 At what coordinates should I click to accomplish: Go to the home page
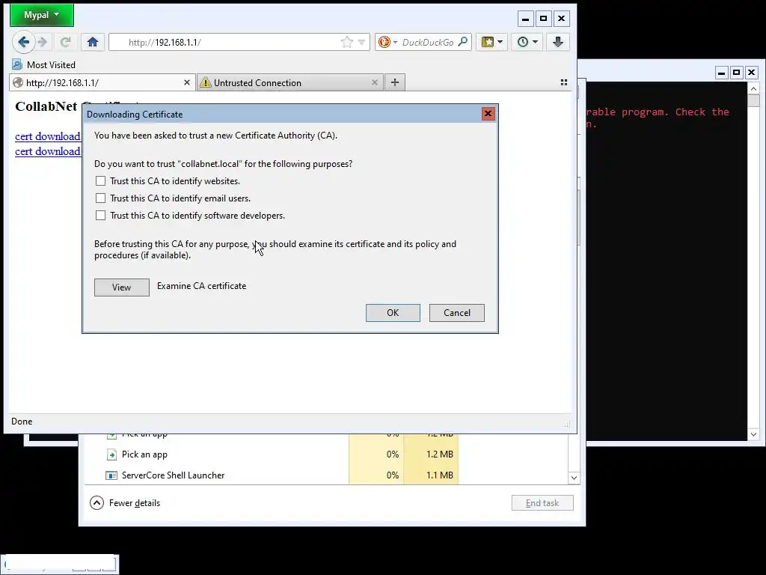[x=92, y=42]
